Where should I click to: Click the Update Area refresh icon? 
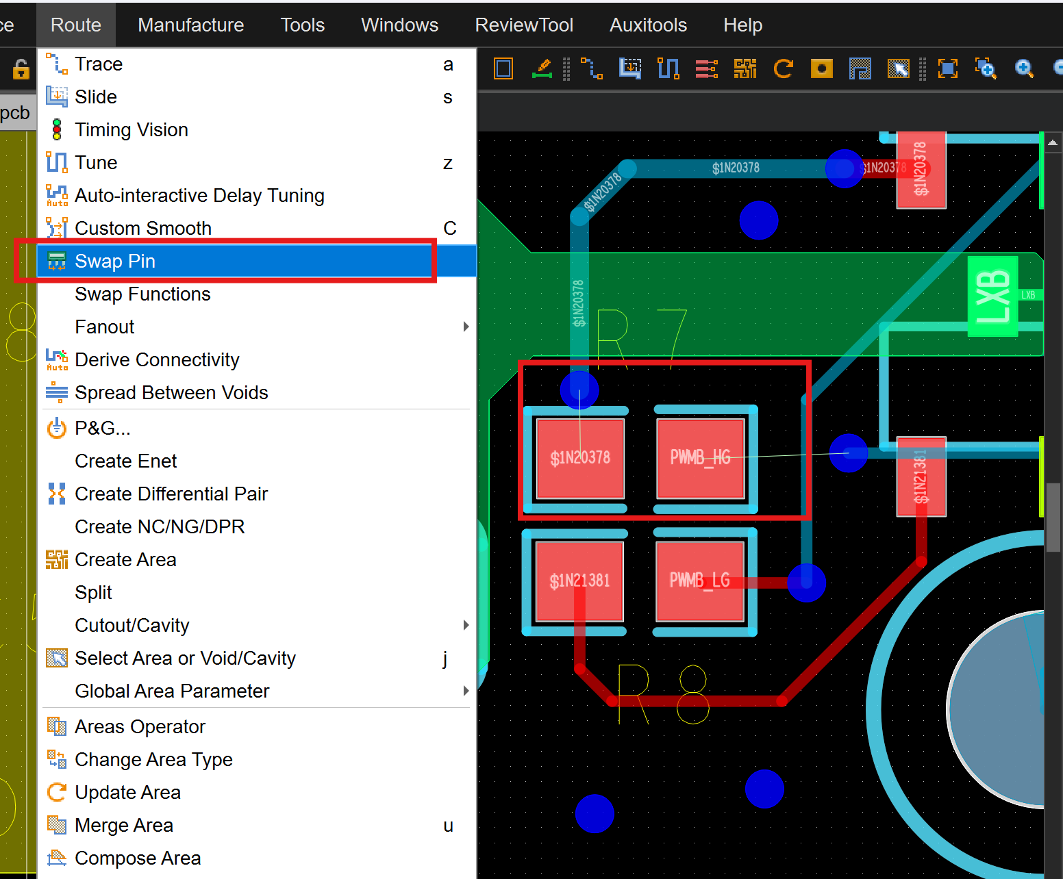[x=783, y=68]
